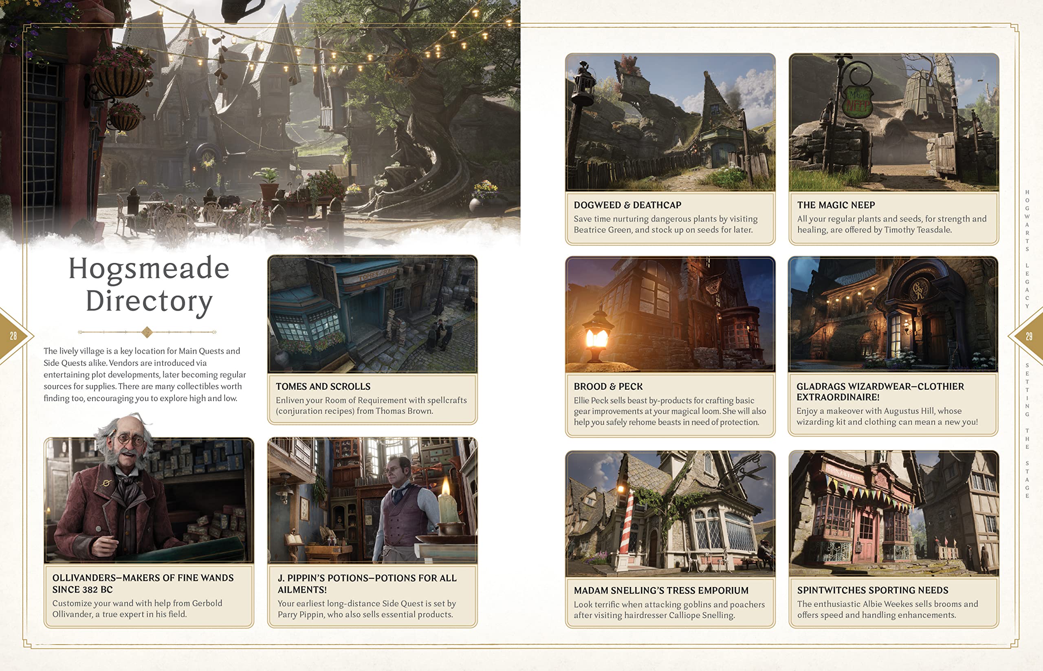Select the Brood & Peck lantern image
Image resolution: width=1043 pixels, height=671 pixels.
[x=670, y=314]
